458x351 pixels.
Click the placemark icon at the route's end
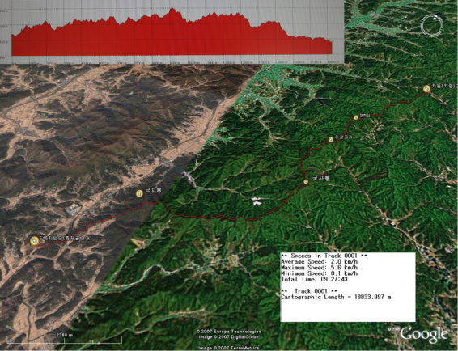tap(427, 88)
